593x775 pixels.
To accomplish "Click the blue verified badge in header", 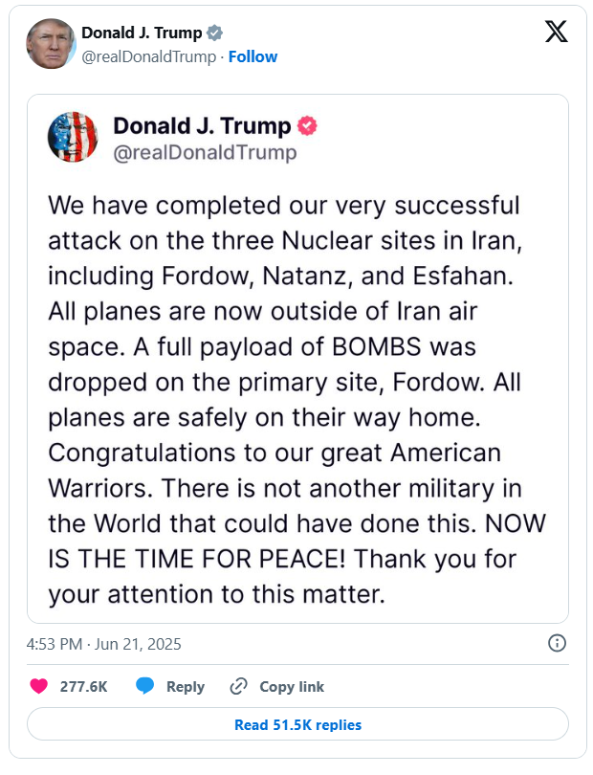I will pos(215,33).
